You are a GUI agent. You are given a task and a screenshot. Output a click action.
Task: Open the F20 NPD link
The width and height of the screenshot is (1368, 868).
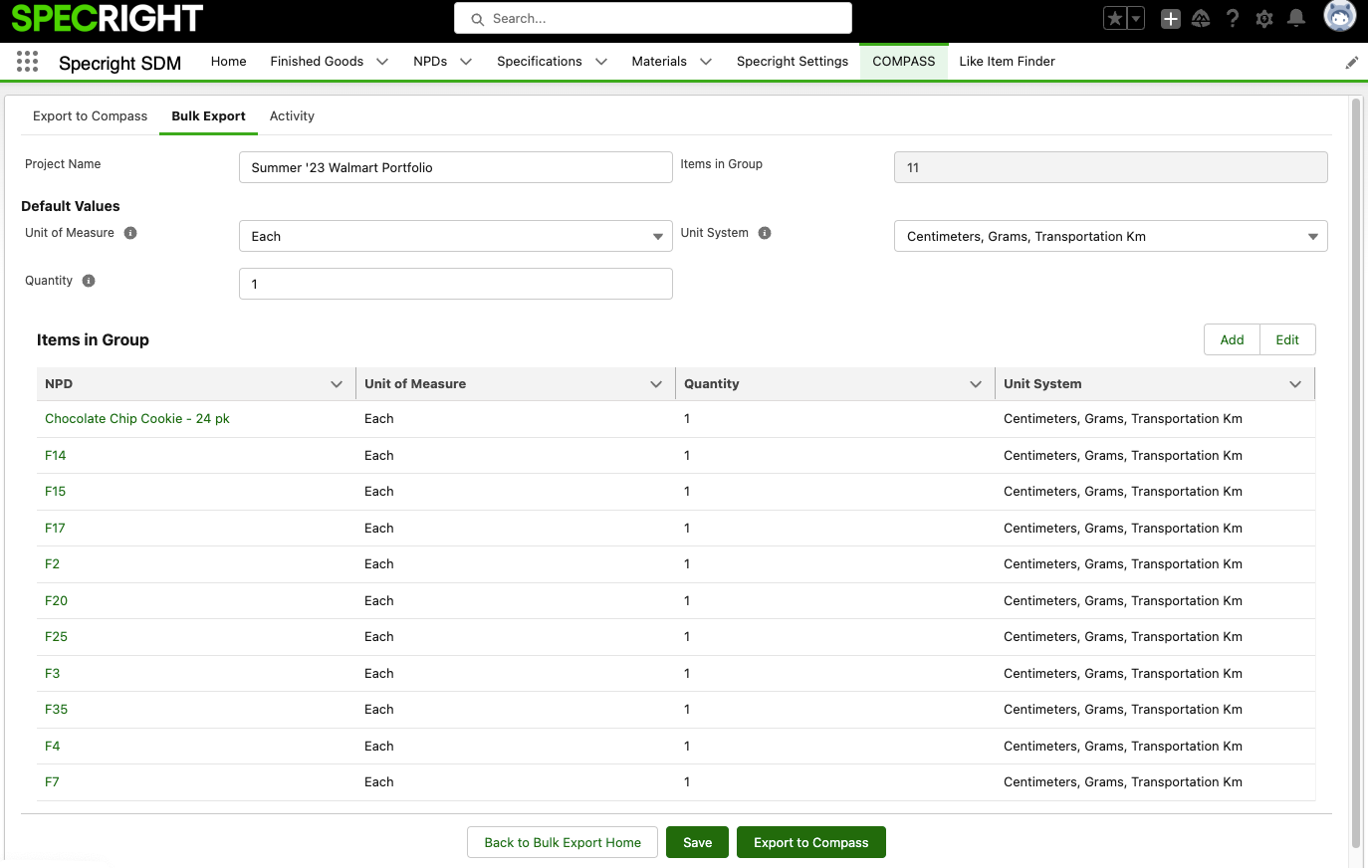[57, 601]
